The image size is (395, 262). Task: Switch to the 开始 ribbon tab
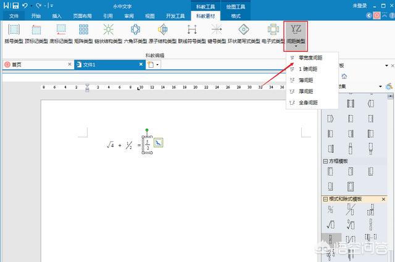[36, 16]
